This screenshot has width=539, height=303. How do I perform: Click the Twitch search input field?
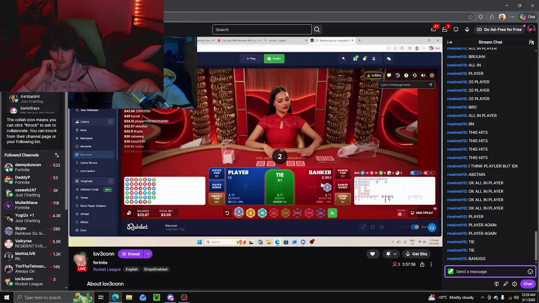(x=262, y=29)
